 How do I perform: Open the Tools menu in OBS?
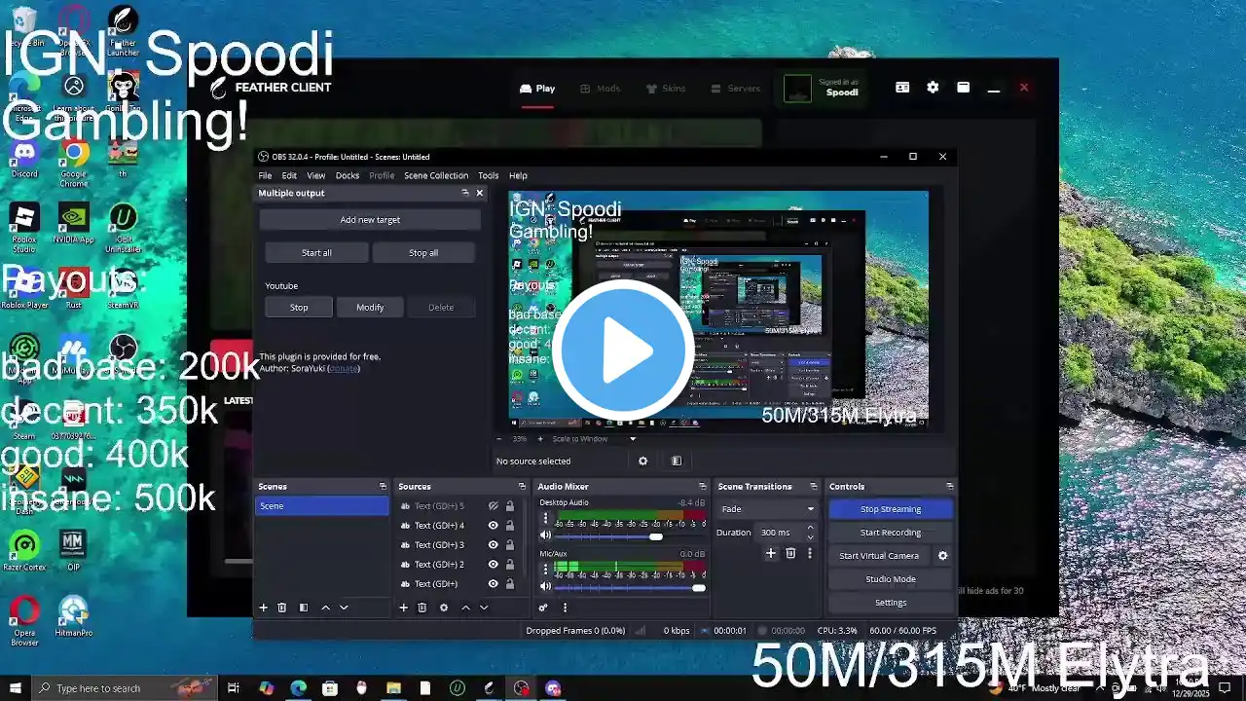pos(488,175)
